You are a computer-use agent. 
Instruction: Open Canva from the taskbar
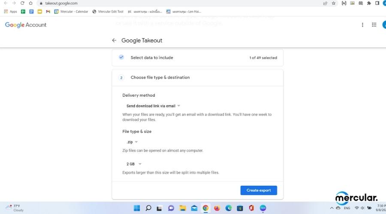263,208
